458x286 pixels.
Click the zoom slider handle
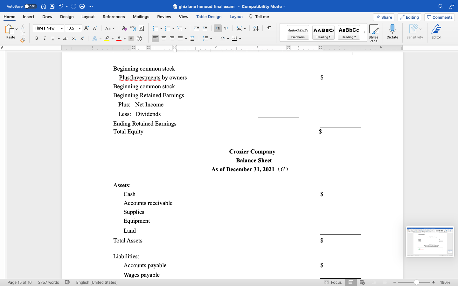tap(416, 282)
